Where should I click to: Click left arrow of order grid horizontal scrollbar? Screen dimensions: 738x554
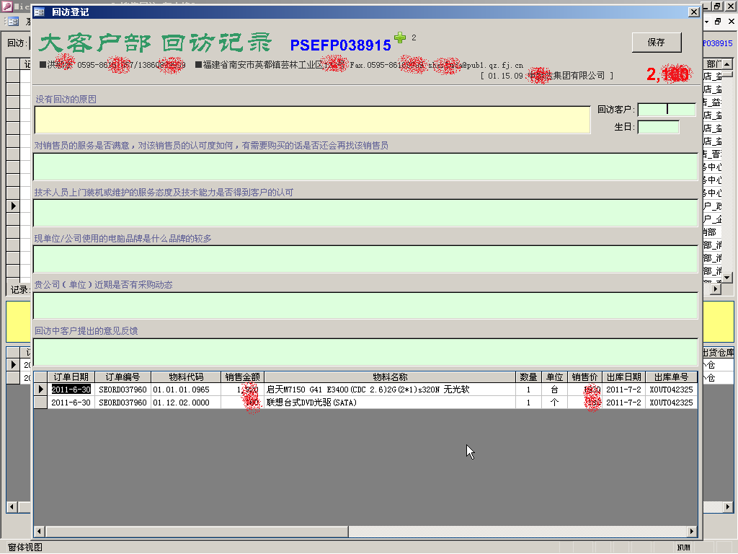[x=39, y=532]
